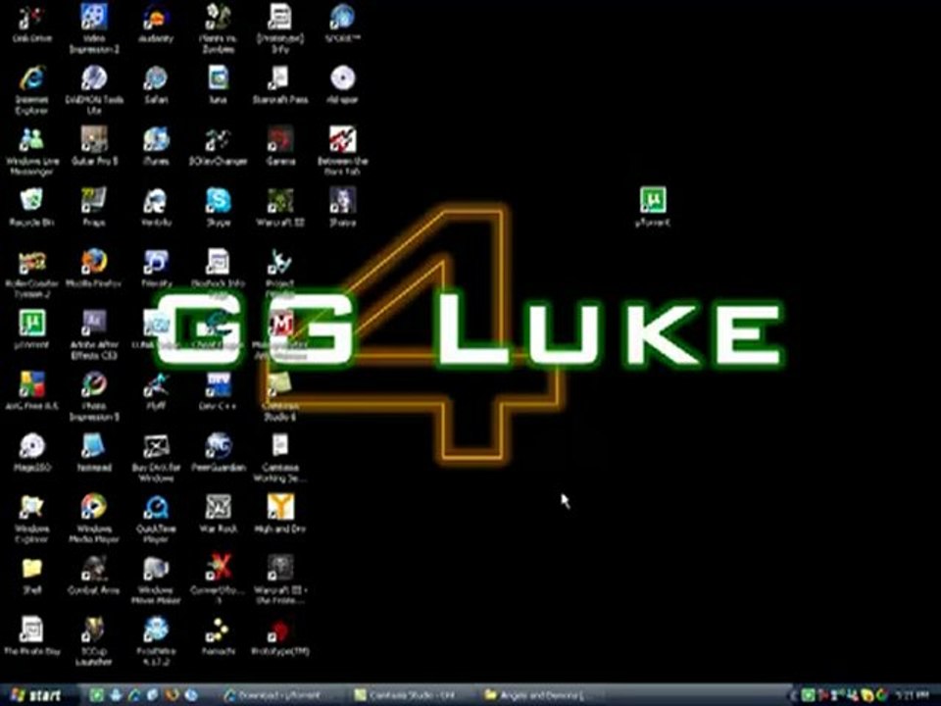
Task: Launch Skype from the desktop
Action: 218,208
